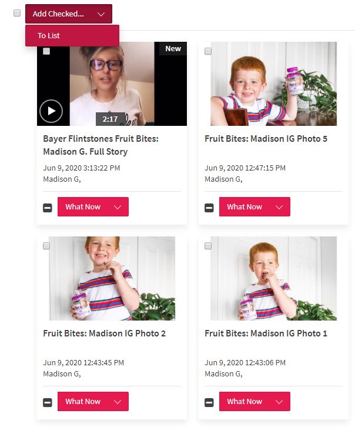Collapse the Add Checked dropdown
The width and height of the screenshot is (355, 427).
click(69, 14)
